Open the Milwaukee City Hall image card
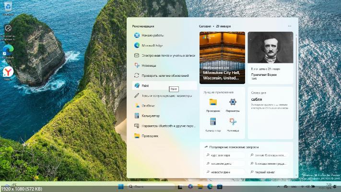The height and width of the screenshot is (192, 341). [x=222, y=58]
